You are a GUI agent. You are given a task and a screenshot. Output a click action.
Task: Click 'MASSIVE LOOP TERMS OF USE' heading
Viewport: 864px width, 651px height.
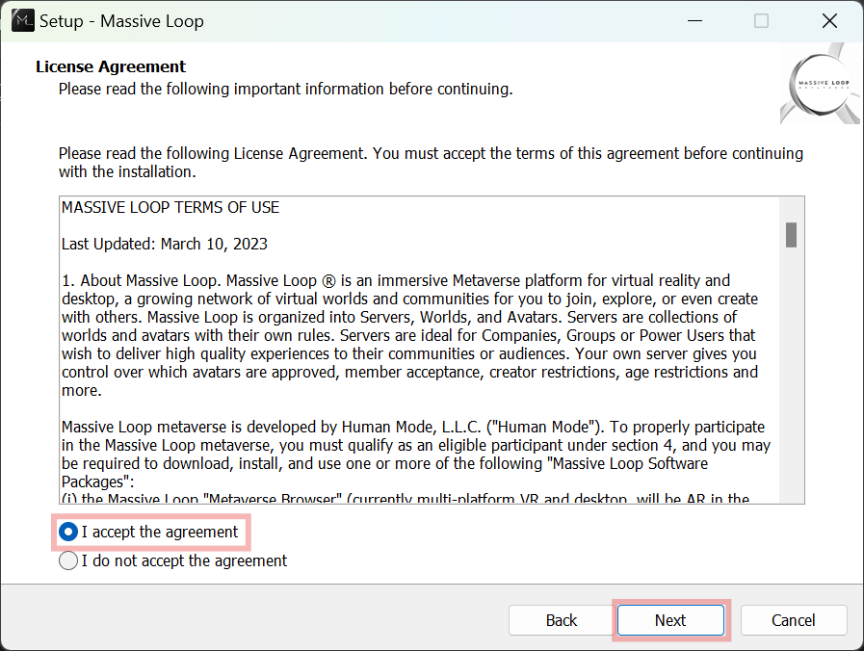click(x=170, y=208)
